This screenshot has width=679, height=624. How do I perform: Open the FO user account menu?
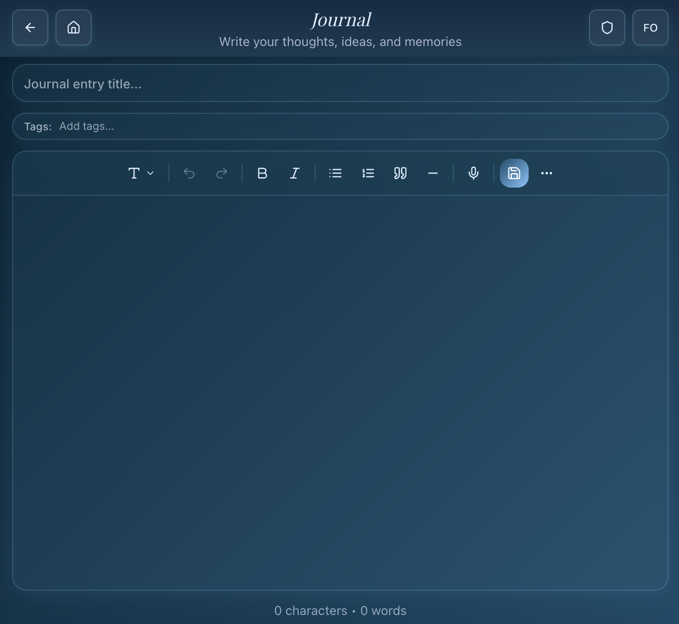pyautogui.click(x=650, y=28)
